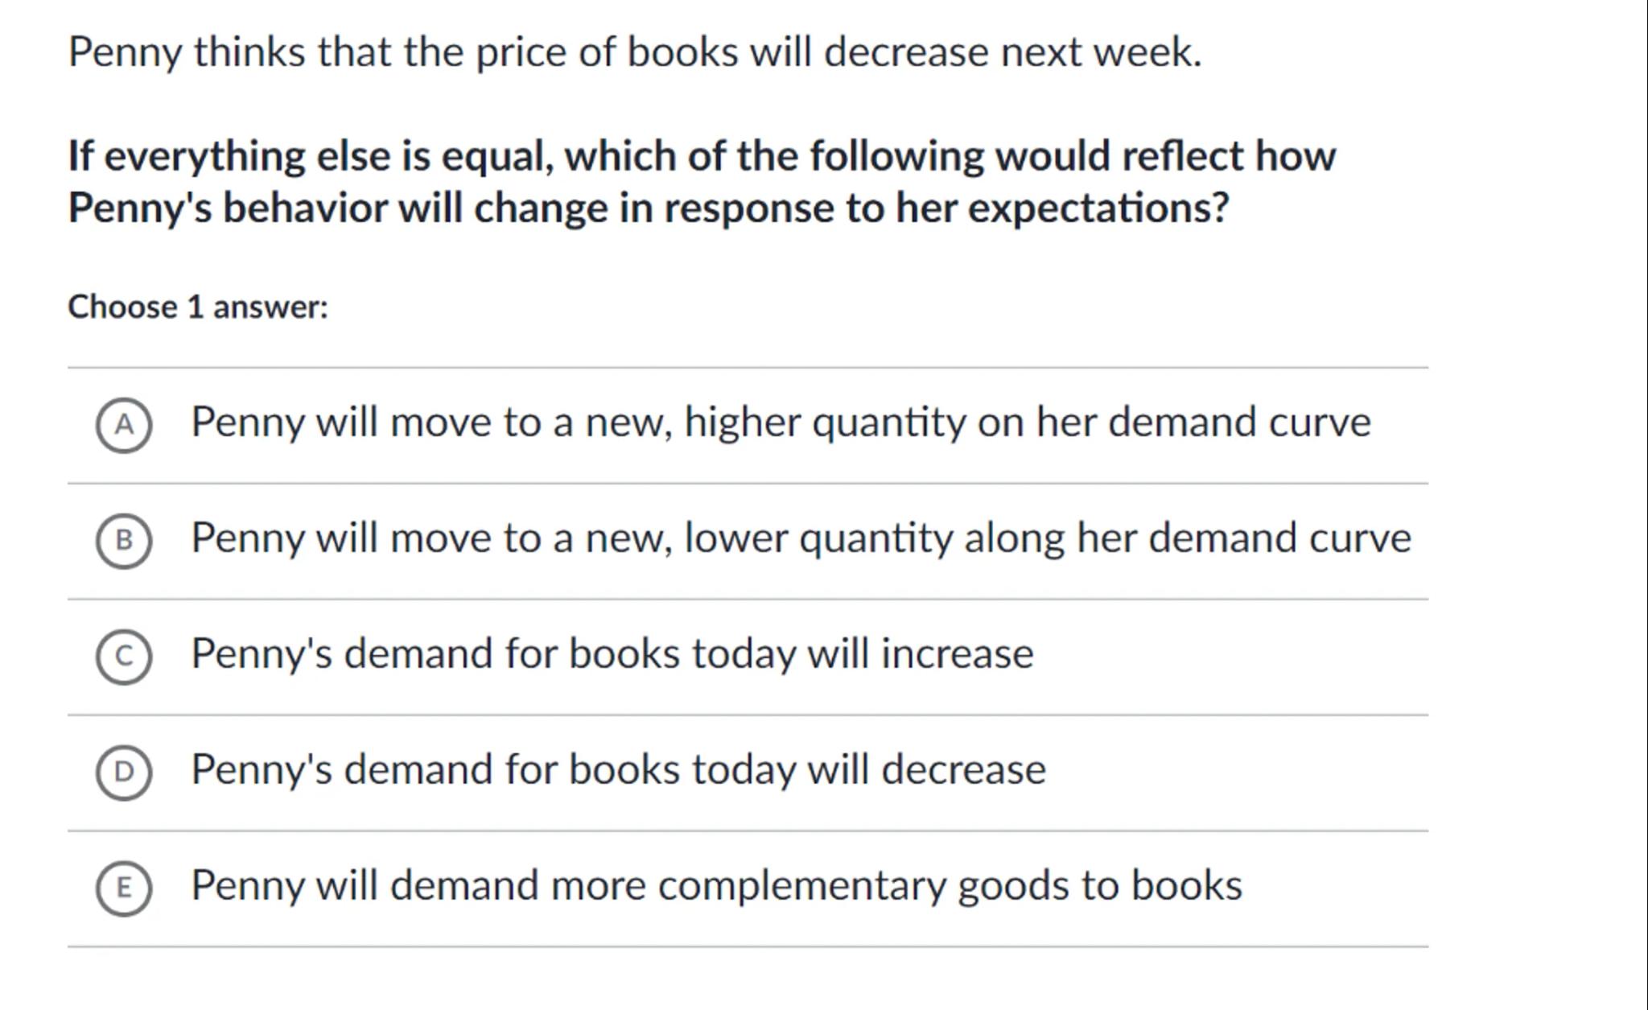Image resolution: width=1648 pixels, height=1010 pixels.
Task: Mark the radio button labeled E
Action: (123, 888)
